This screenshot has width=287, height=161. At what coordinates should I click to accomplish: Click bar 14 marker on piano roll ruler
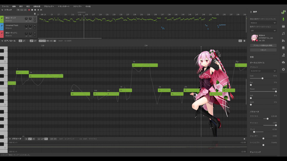pos(146,45)
